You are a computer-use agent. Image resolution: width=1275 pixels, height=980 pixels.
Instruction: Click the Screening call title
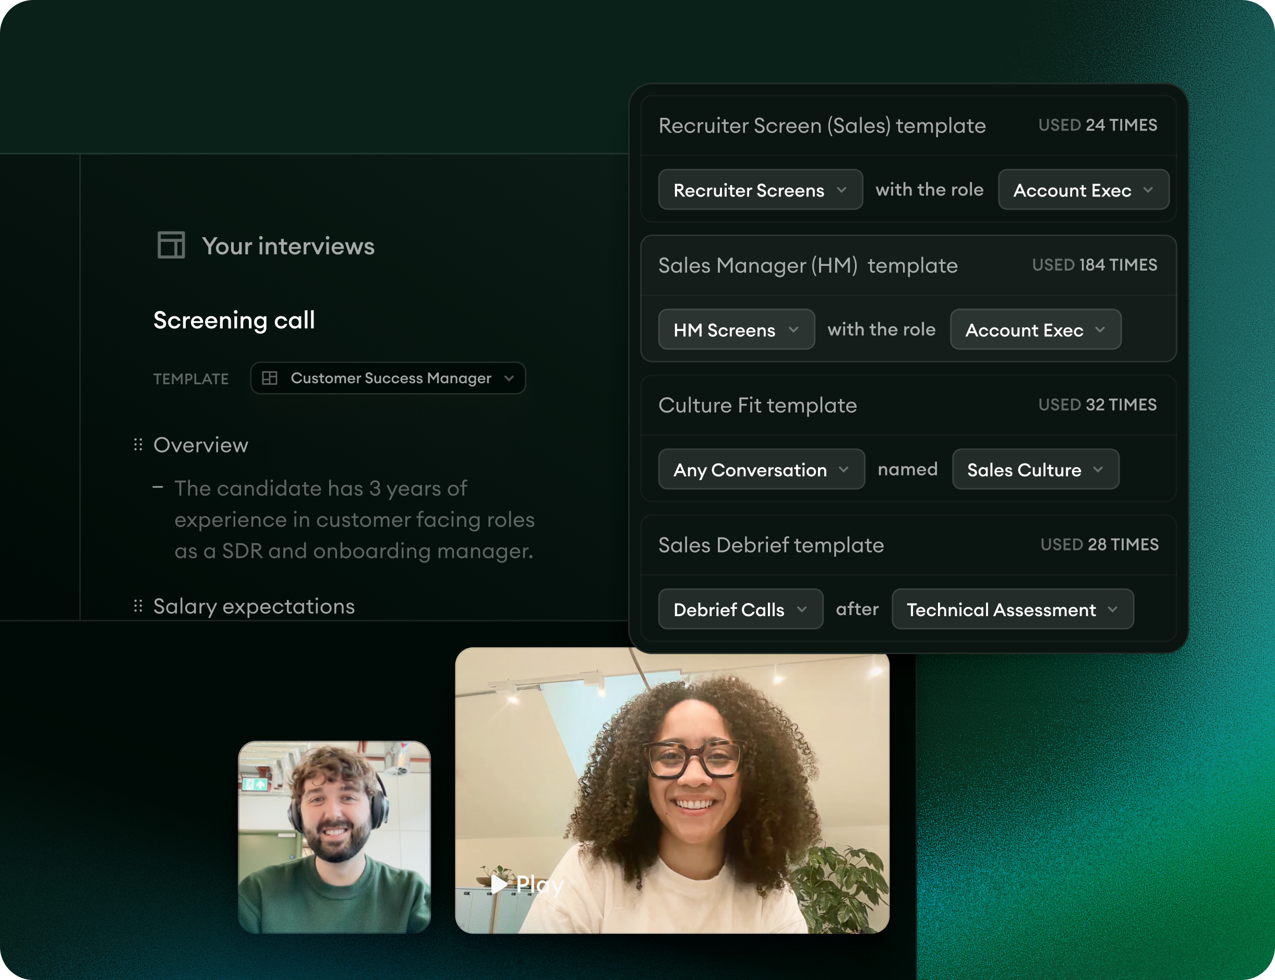coord(234,320)
